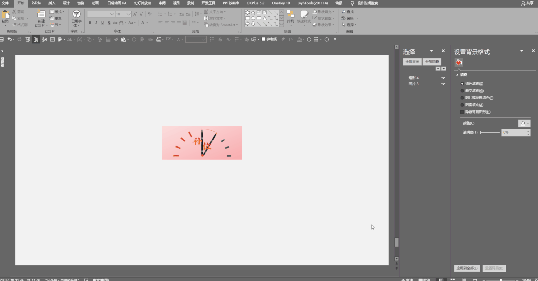
Task: Open the font size dropdown showing 18
Action: 129,14
